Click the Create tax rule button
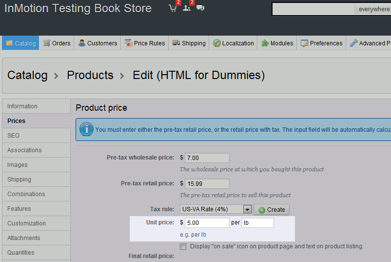This screenshot has width=391, height=262. click(x=272, y=209)
